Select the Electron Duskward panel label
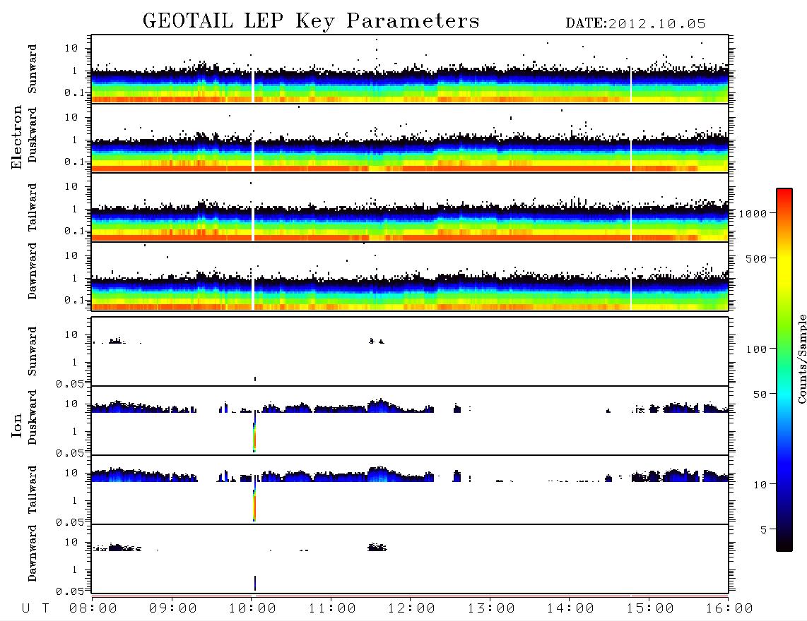This screenshot has width=807, height=621. coord(33,135)
